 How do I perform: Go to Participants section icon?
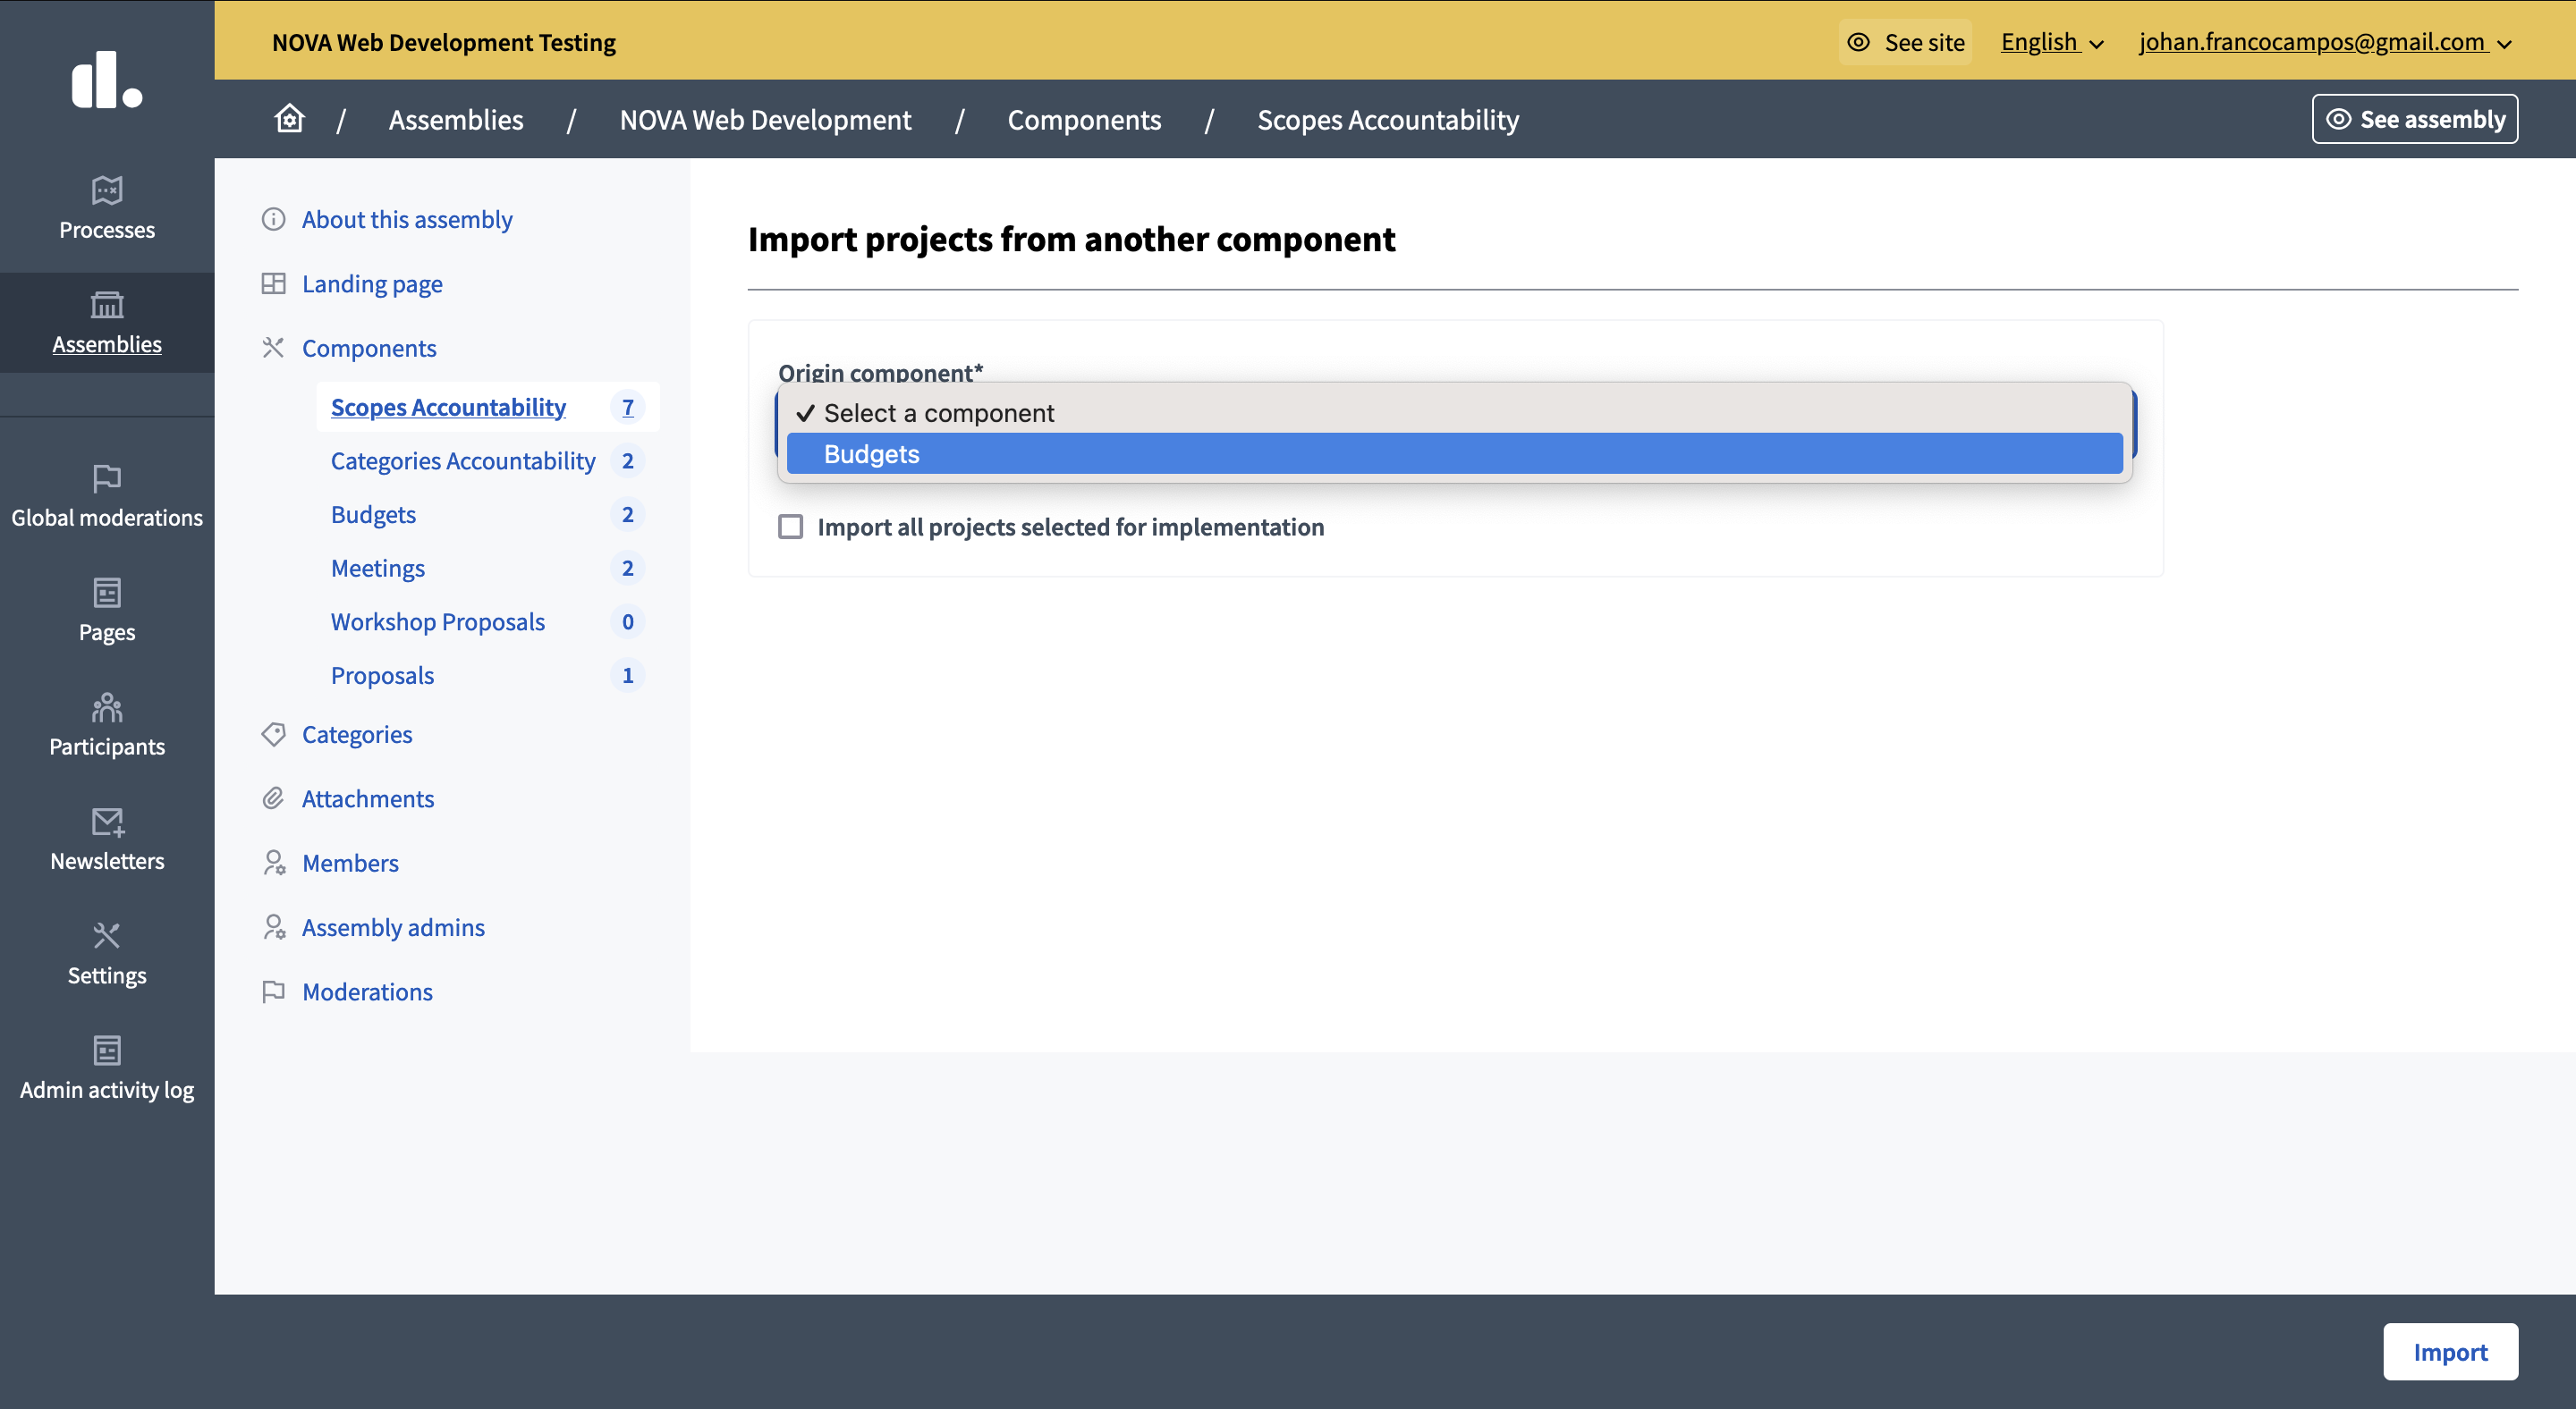[x=107, y=707]
